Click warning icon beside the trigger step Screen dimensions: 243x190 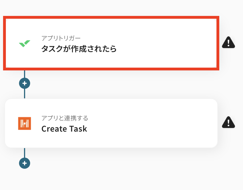click(x=228, y=43)
